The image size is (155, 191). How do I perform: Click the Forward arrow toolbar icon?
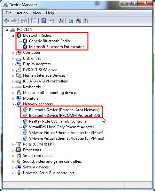click(x=14, y=21)
